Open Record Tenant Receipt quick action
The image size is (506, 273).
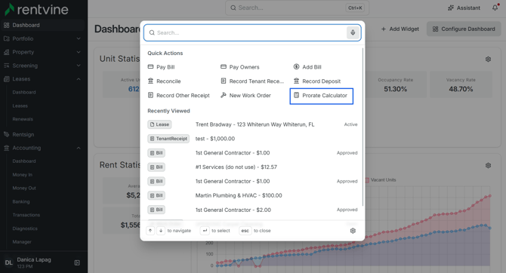tap(252, 81)
